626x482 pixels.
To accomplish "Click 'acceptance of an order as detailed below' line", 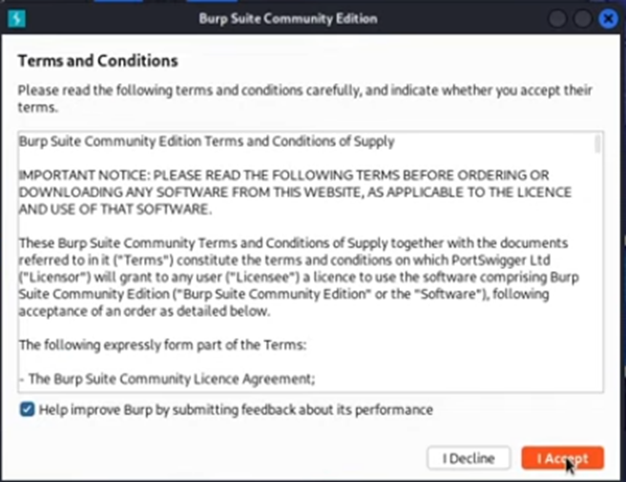I will tap(144, 311).
